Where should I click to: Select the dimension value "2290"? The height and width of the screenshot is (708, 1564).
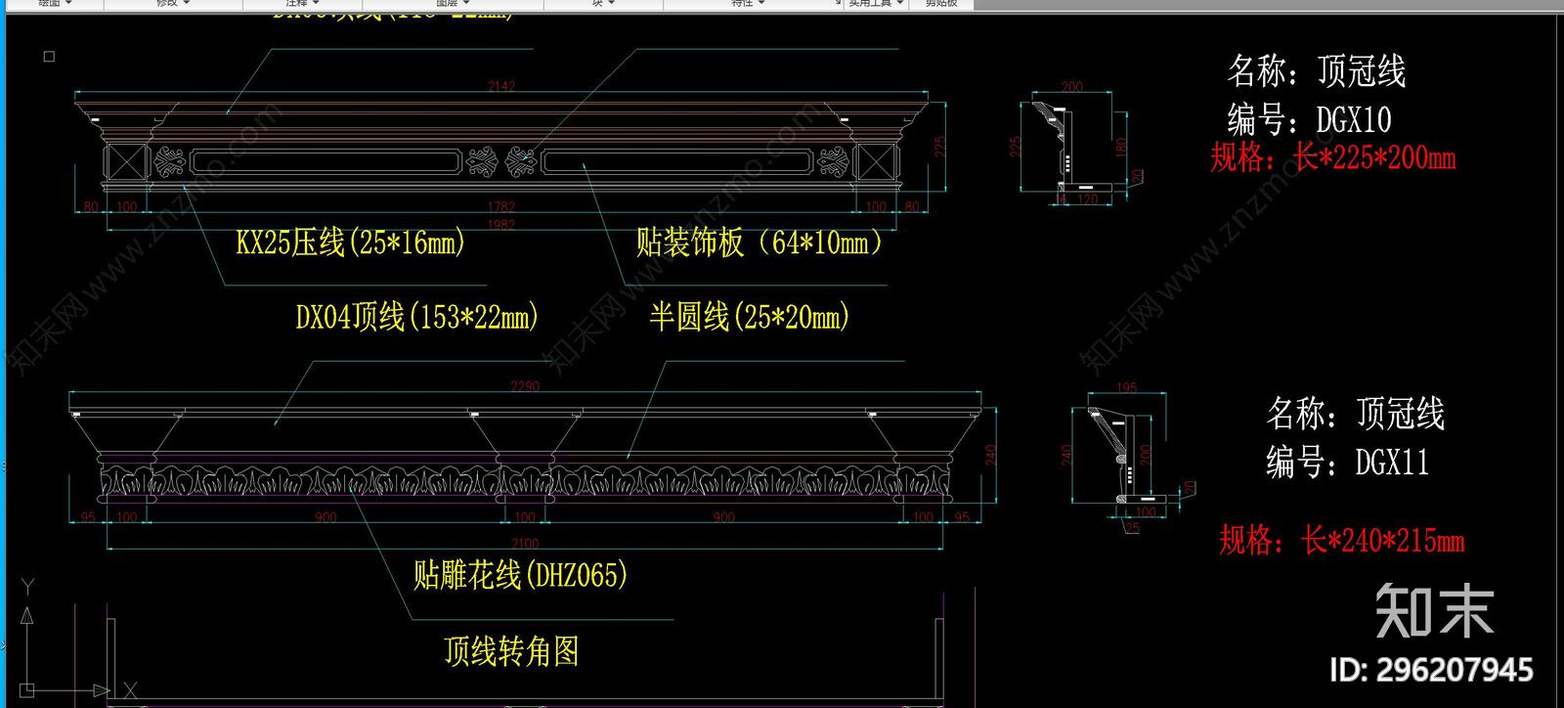coord(525,386)
